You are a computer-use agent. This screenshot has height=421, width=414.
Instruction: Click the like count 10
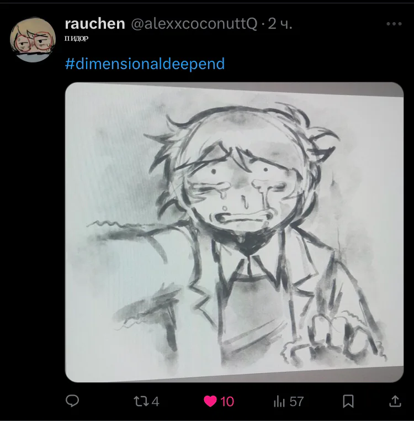pyautogui.click(x=227, y=402)
